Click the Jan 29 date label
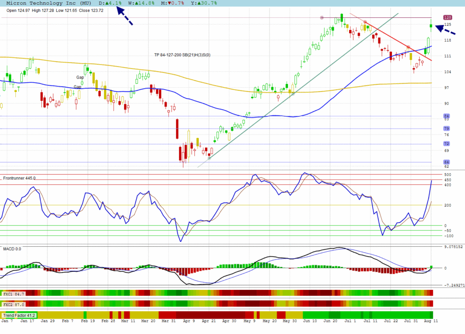Viewport: 465px width, 334px height. 48,321
